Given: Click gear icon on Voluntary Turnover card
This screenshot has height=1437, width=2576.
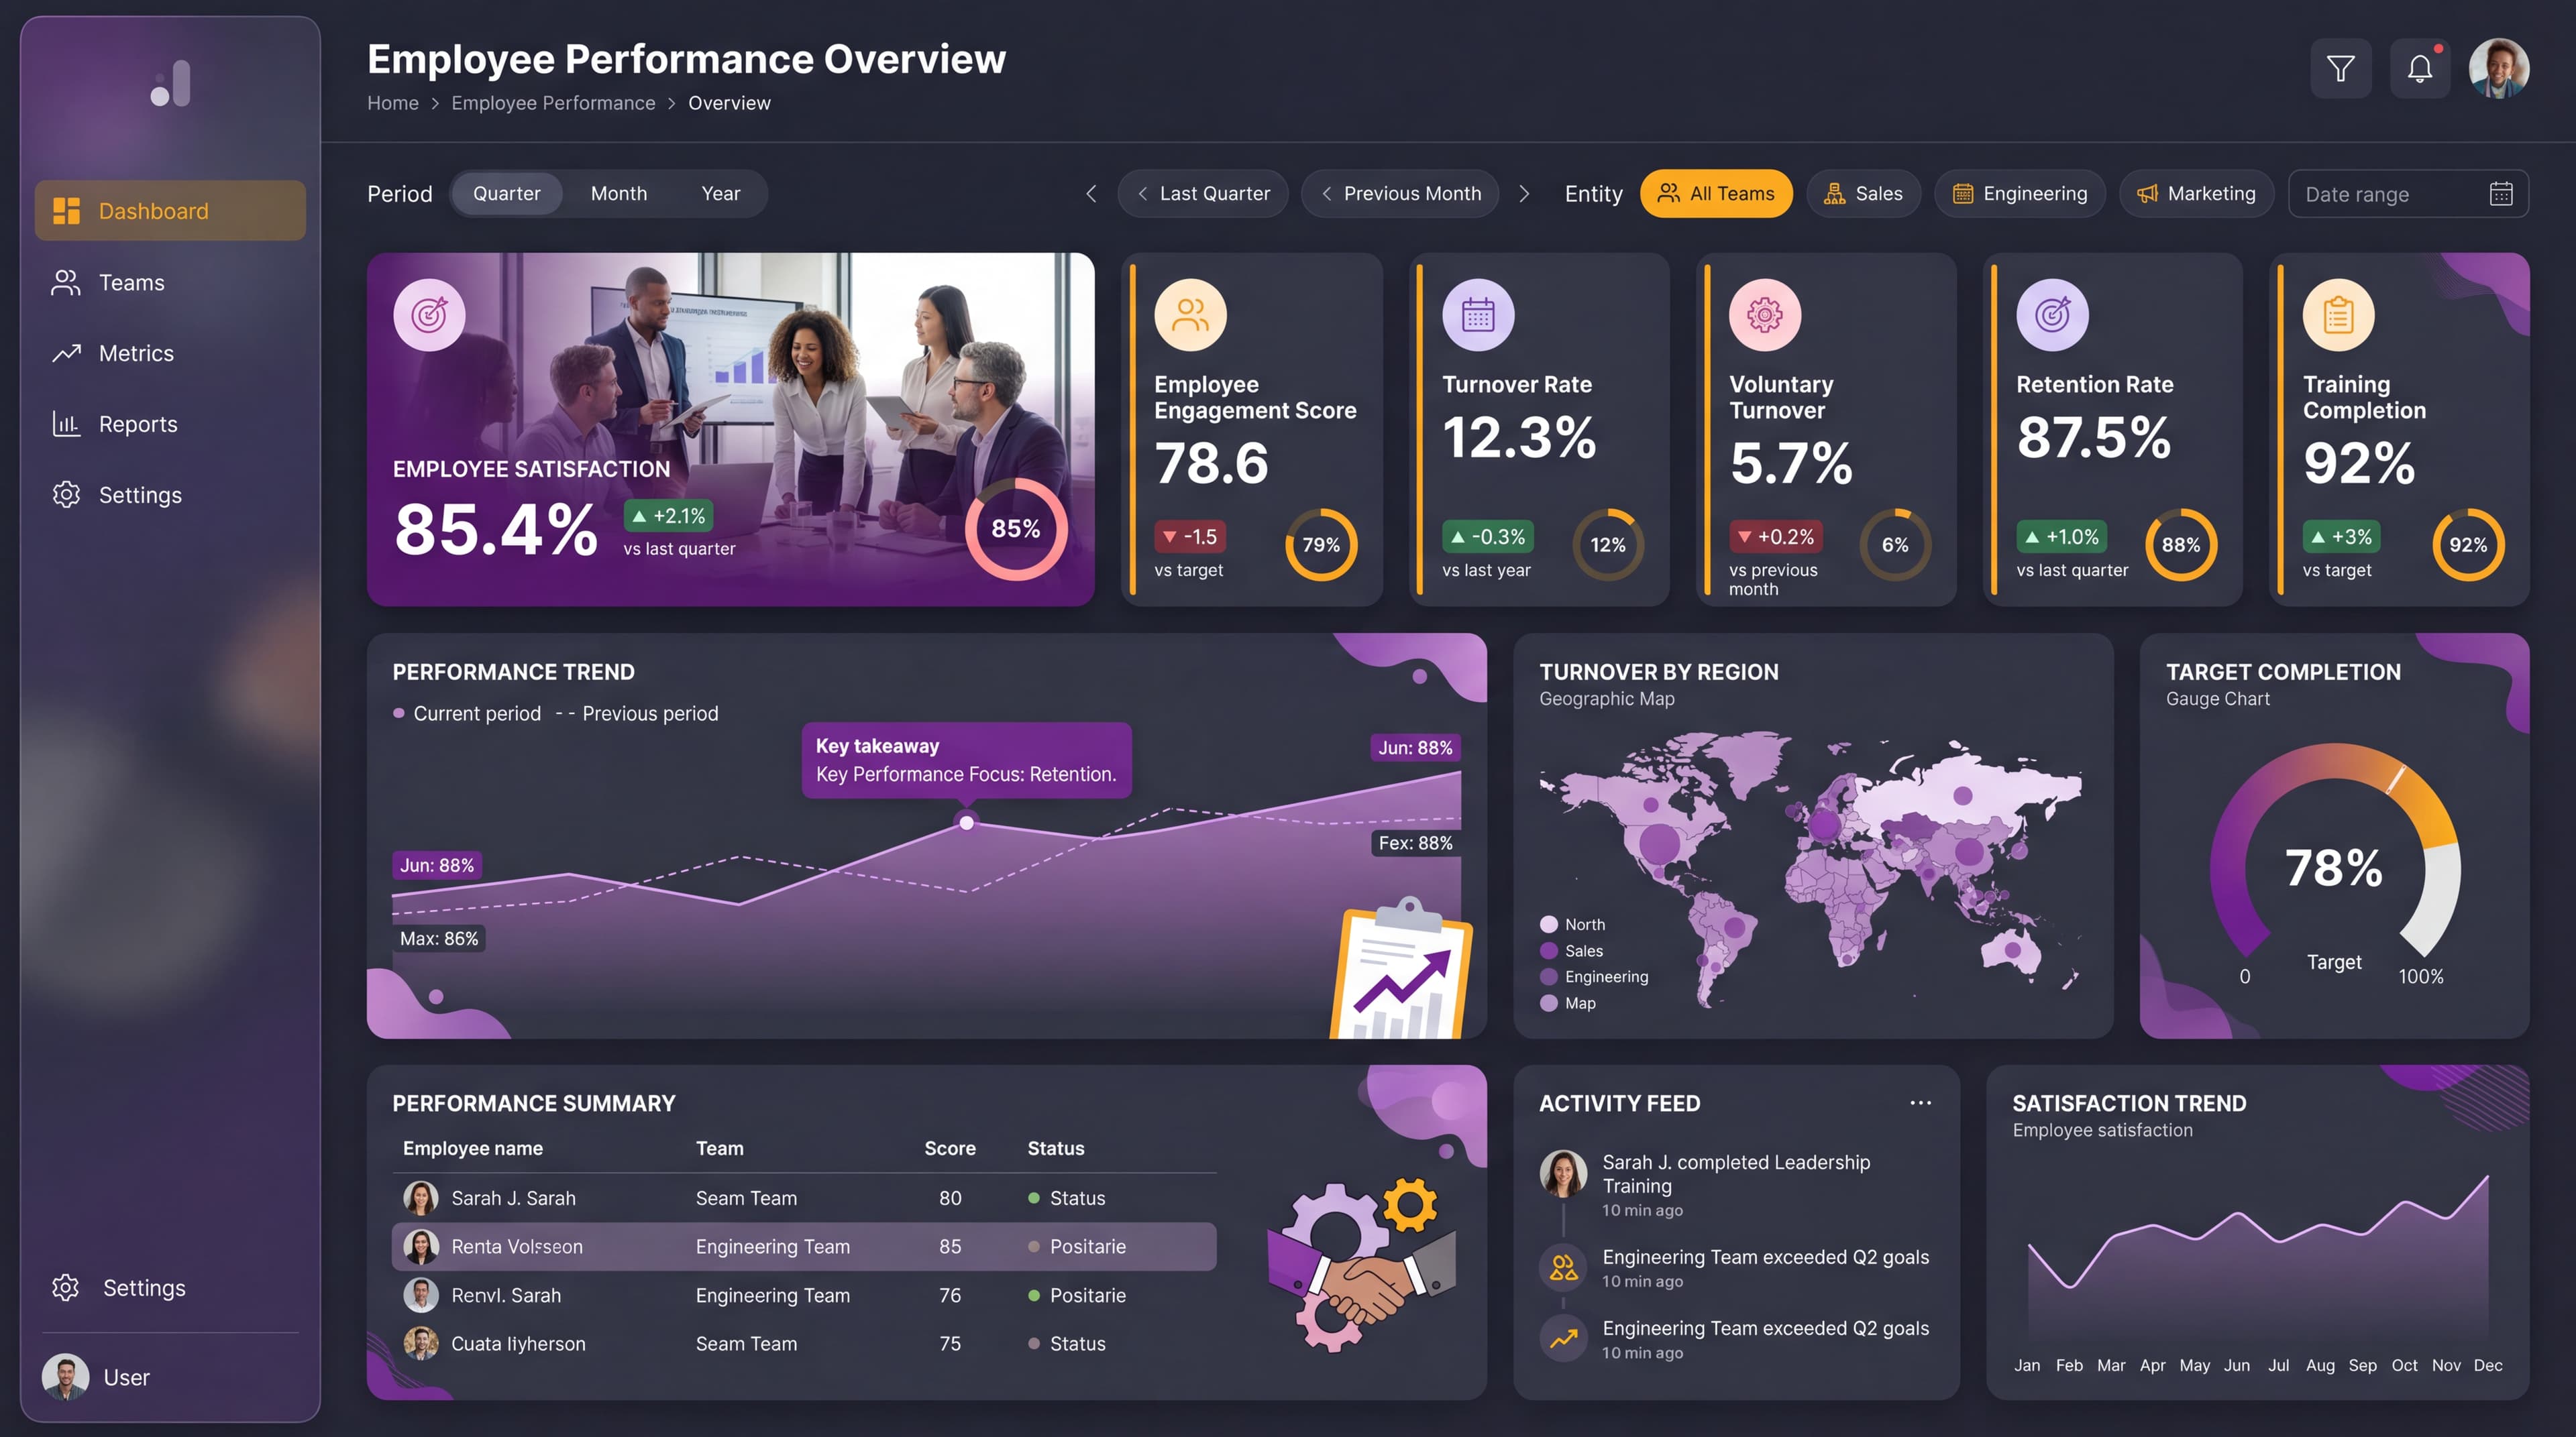Looking at the screenshot, I should [1765, 316].
